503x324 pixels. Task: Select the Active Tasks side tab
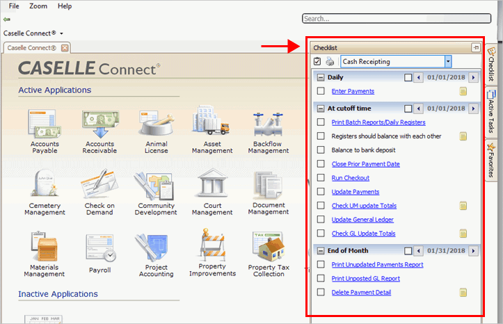[x=491, y=112]
